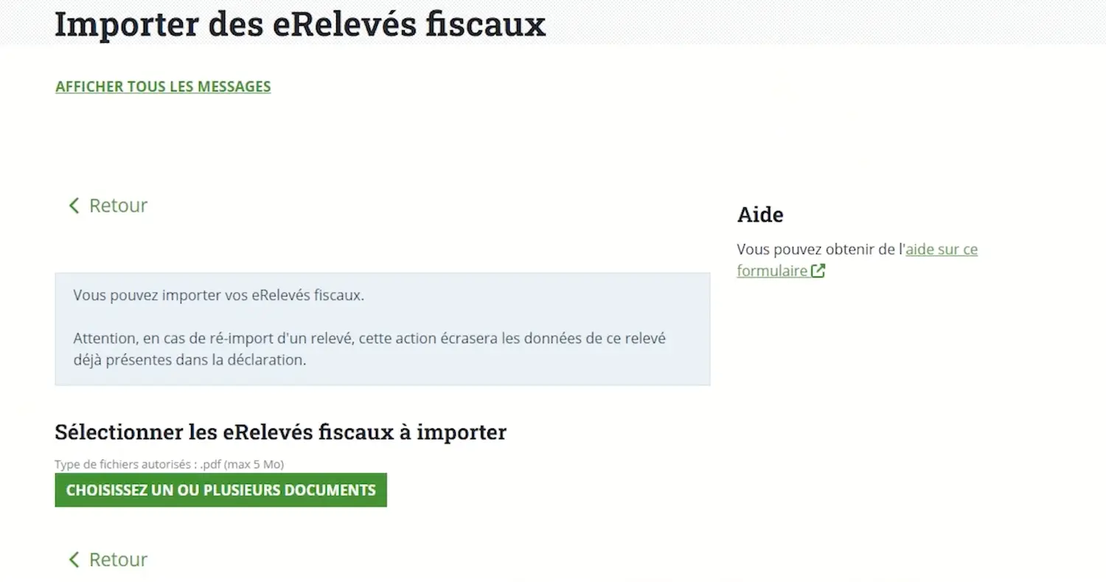Viewport: 1106px width, 582px height.
Task: Open the AFFICHER TOUS LES MESSAGES link
Action: (x=163, y=87)
